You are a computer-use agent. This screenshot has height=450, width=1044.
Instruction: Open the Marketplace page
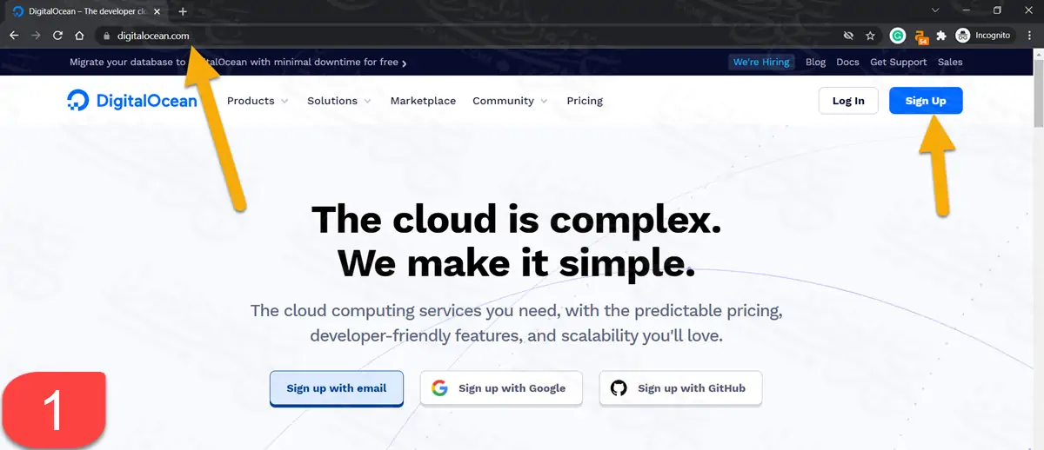(x=423, y=101)
